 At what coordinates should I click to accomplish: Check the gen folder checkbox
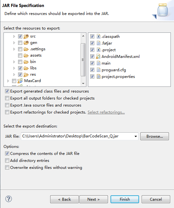point(20,43)
